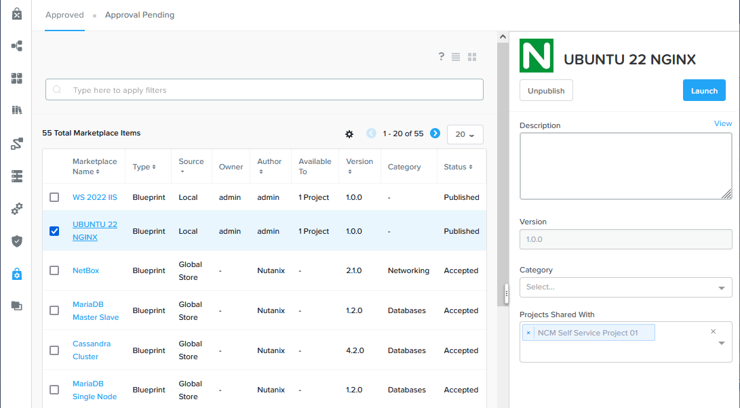740x408 pixels.
Task: Expand the Category Select dropdown
Action: point(722,287)
